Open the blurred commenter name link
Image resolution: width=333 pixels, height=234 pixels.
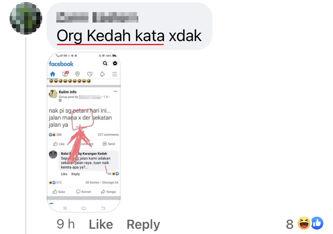tap(97, 17)
